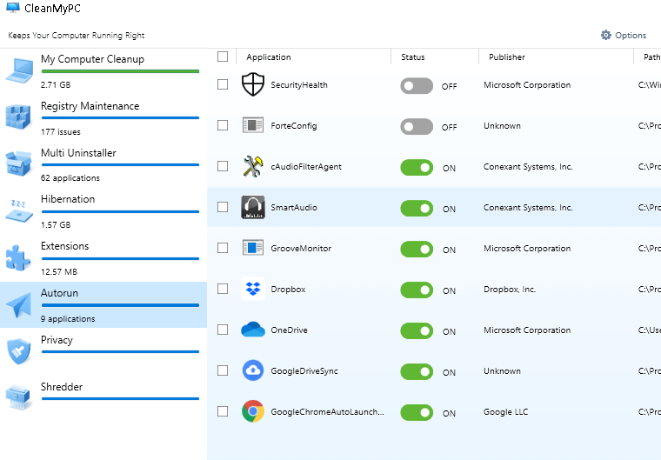Click the Shredder icon
661x460 pixels.
coord(18,397)
